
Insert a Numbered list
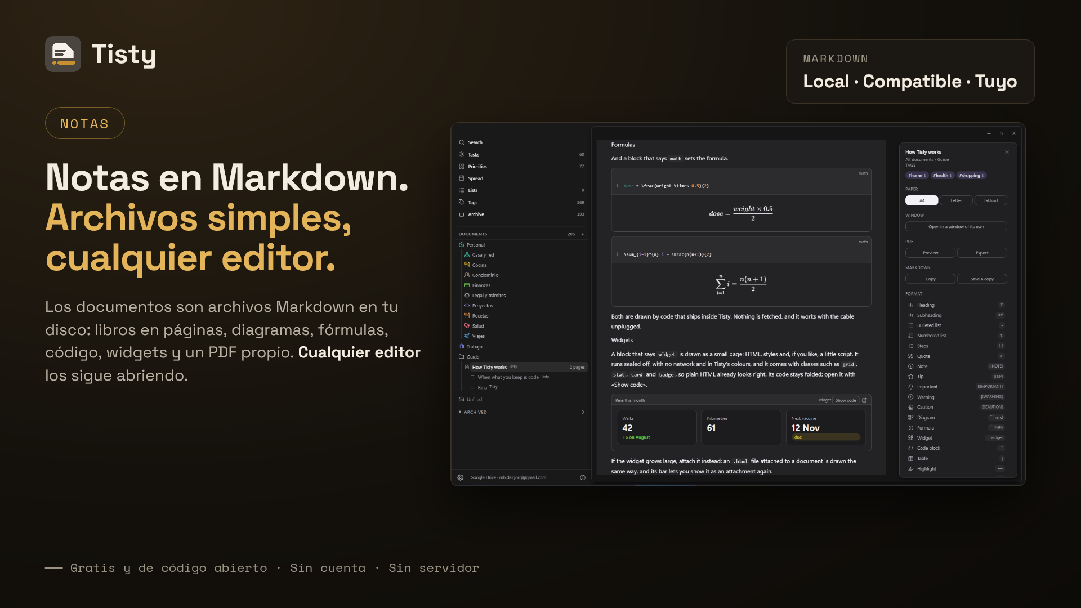coord(956,336)
